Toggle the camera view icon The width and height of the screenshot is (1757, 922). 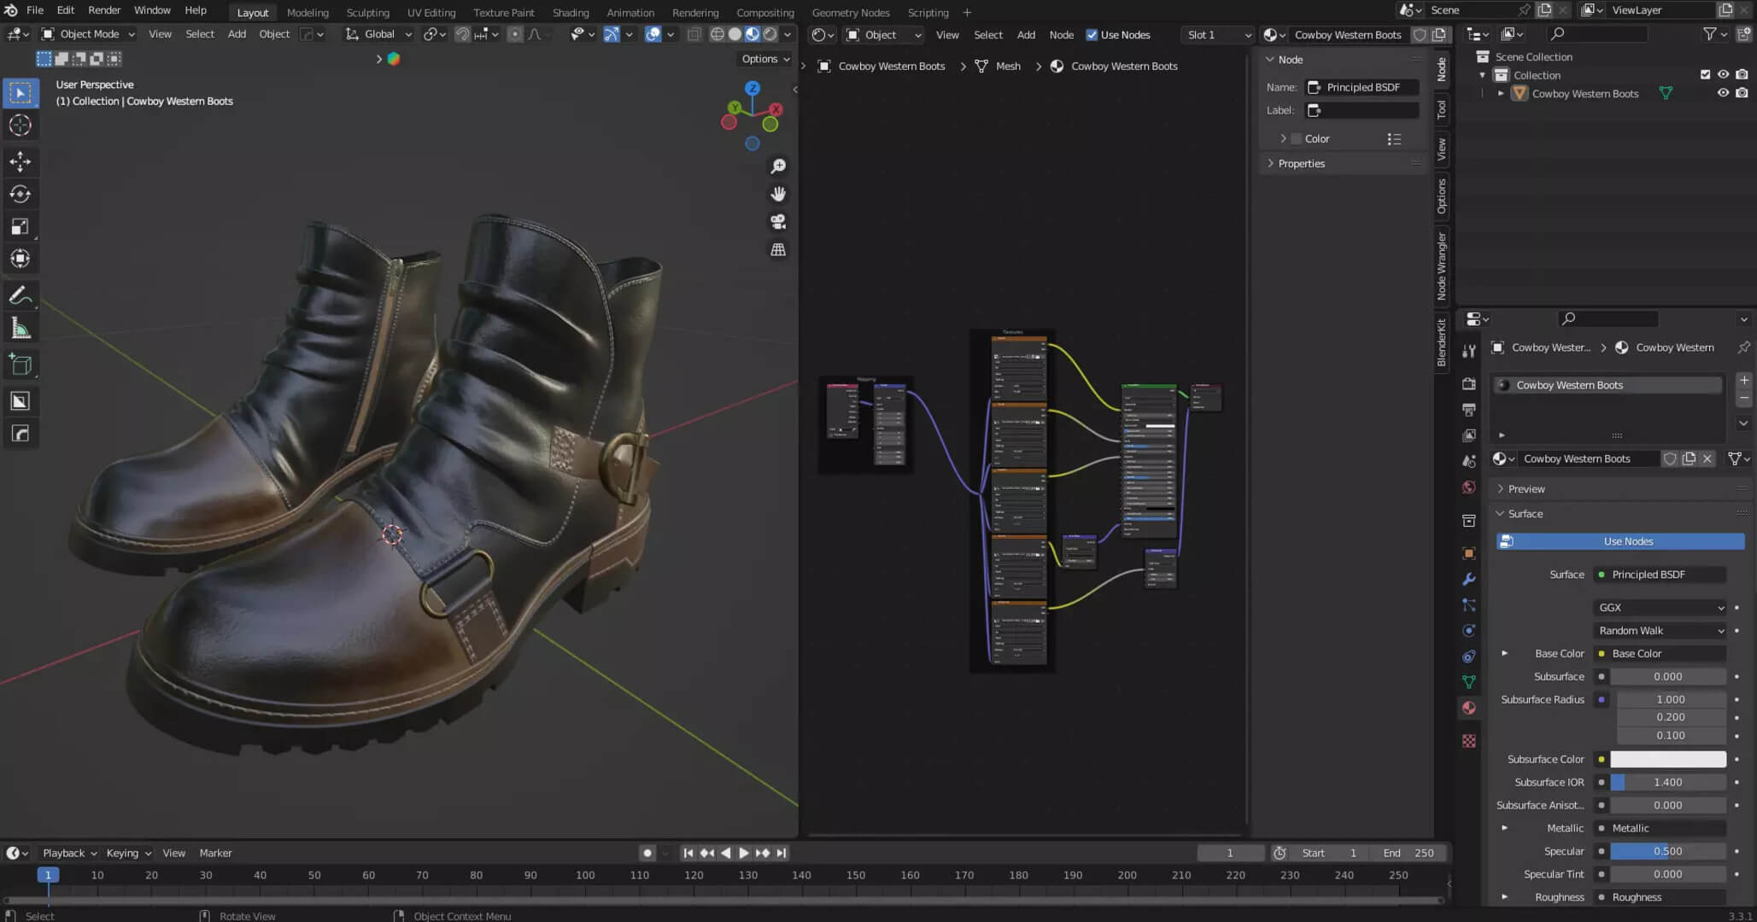tap(778, 222)
